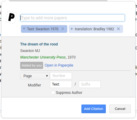137x120 pixels.
Task: Remove the Bradley 1982 citation chip
Action: tap(118, 29)
